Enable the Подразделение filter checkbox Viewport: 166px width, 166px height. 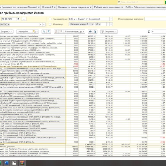[x=50, y=19]
